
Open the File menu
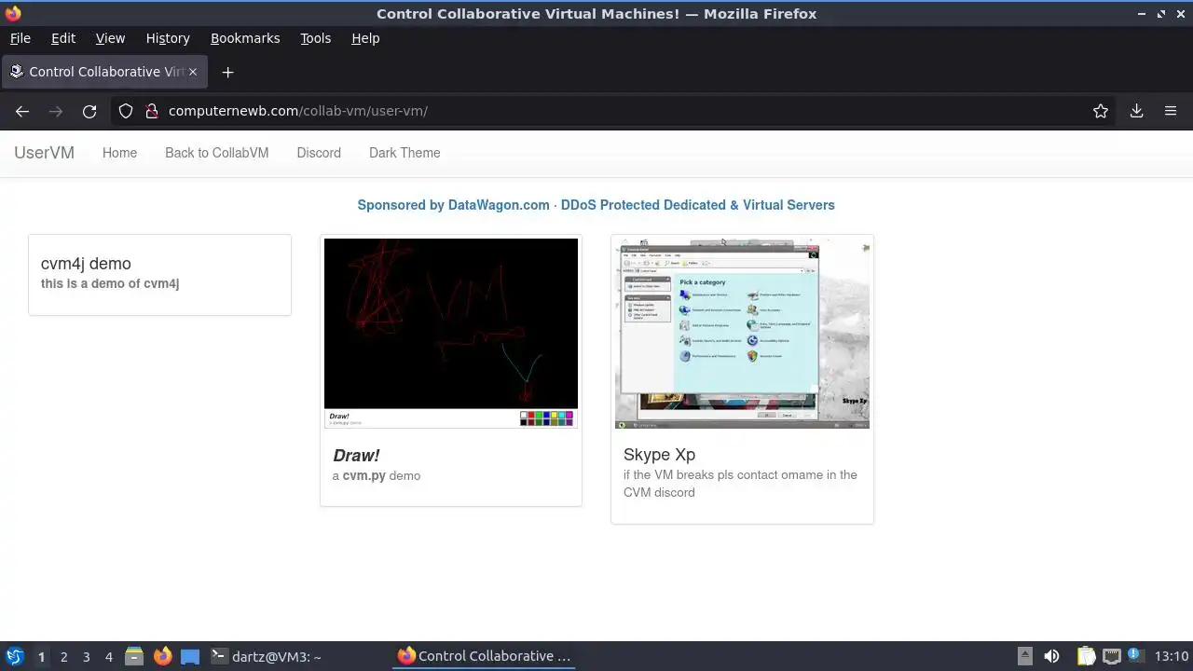coord(20,38)
